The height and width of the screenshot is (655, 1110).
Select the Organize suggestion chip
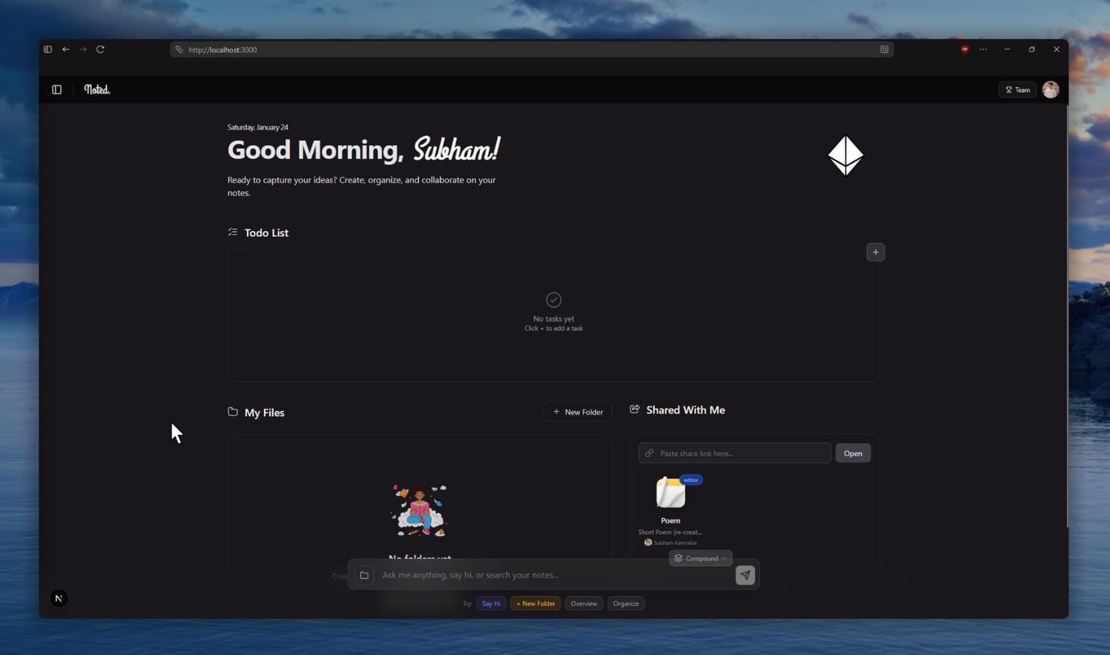[626, 604]
